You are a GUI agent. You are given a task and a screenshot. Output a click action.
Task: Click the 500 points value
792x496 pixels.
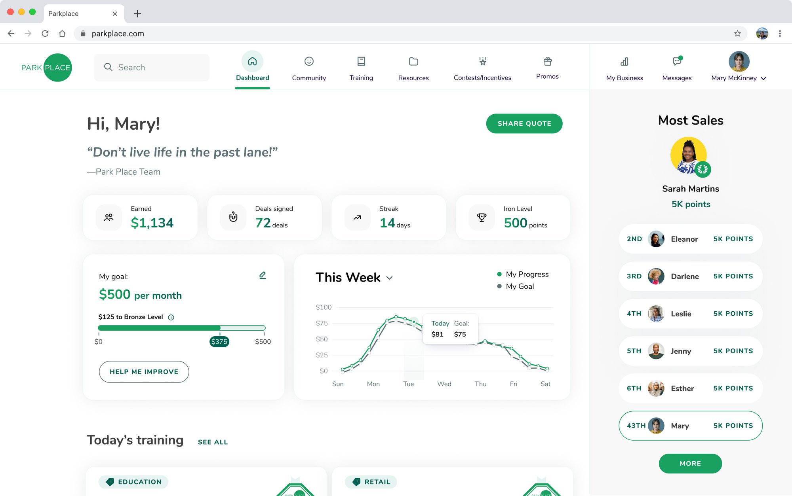pyautogui.click(x=525, y=223)
